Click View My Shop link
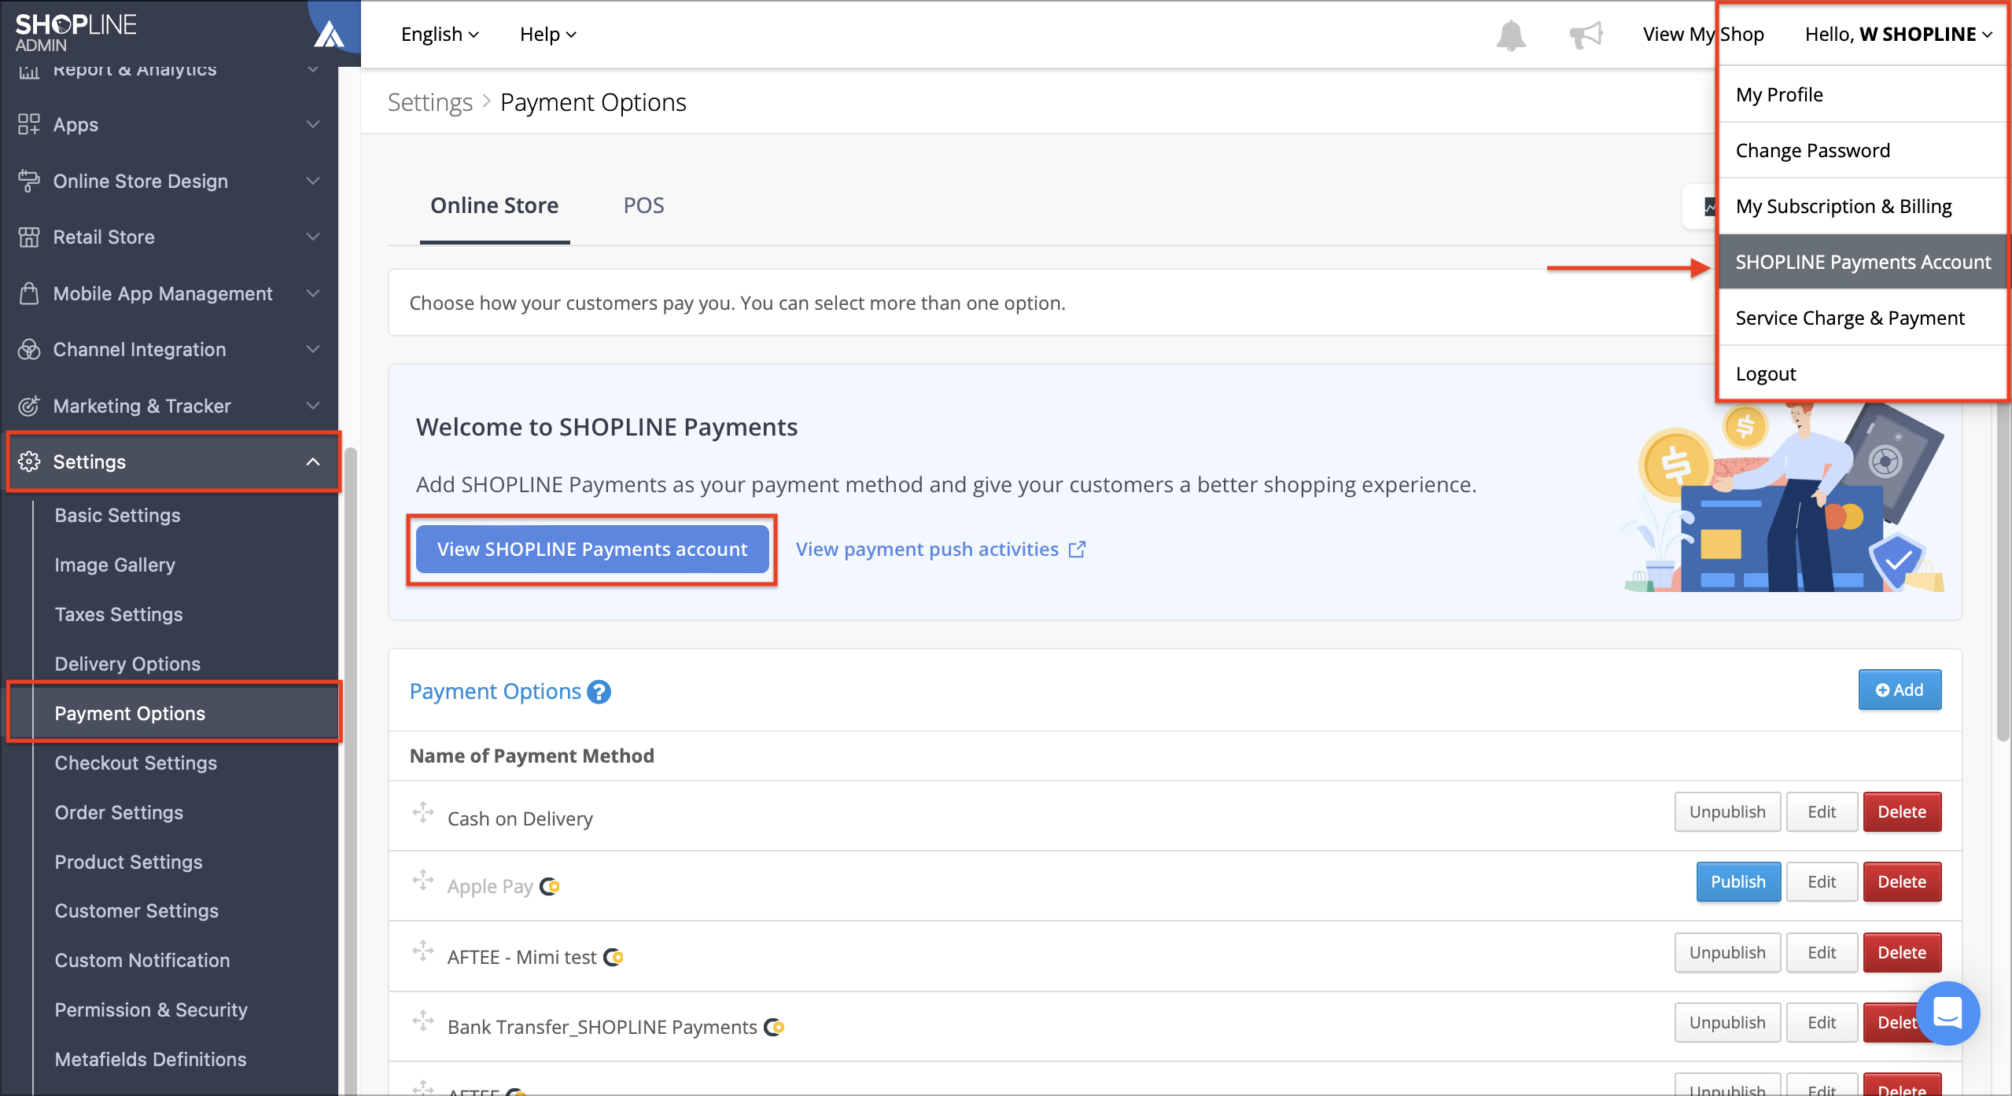The image size is (2012, 1096). [x=1703, y=35]
